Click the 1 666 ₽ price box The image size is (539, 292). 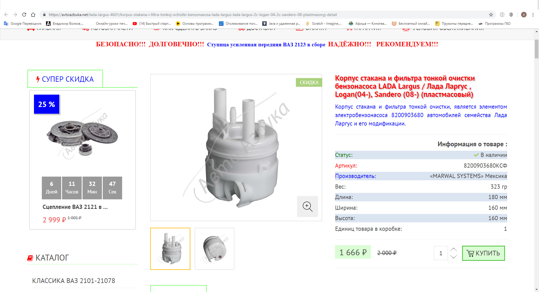point(353,252)
